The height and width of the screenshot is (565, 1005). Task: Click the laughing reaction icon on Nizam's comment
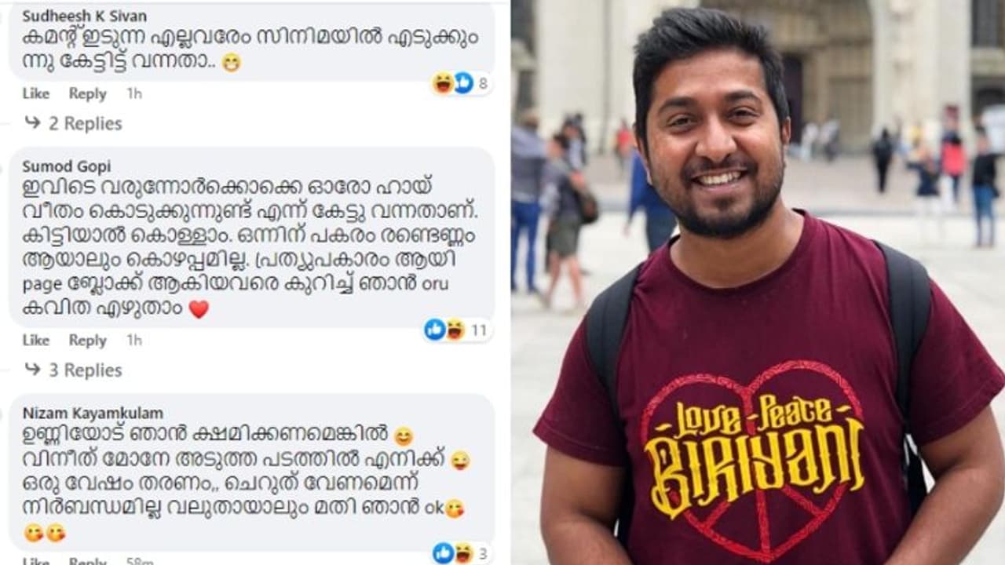(x=463, y=552)
